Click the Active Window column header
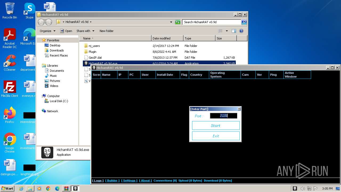 coord(297,75)
